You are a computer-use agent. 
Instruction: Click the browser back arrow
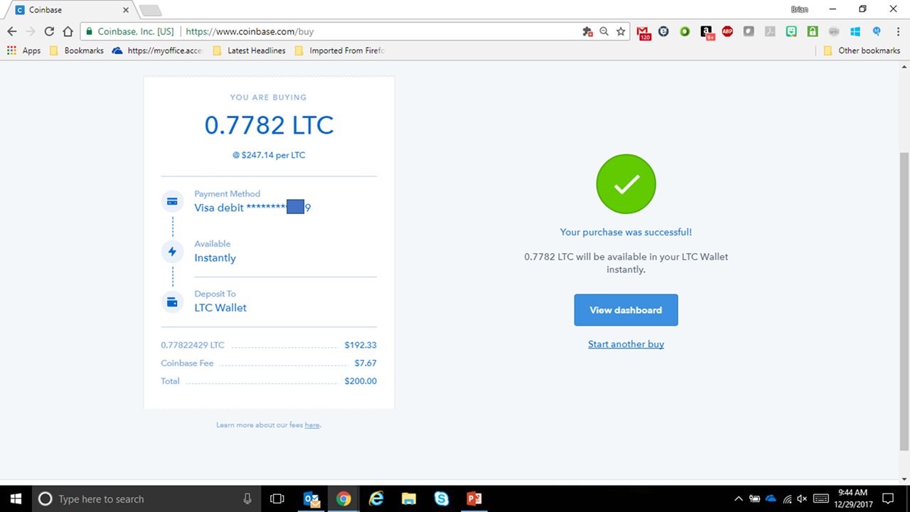[12, 31]
